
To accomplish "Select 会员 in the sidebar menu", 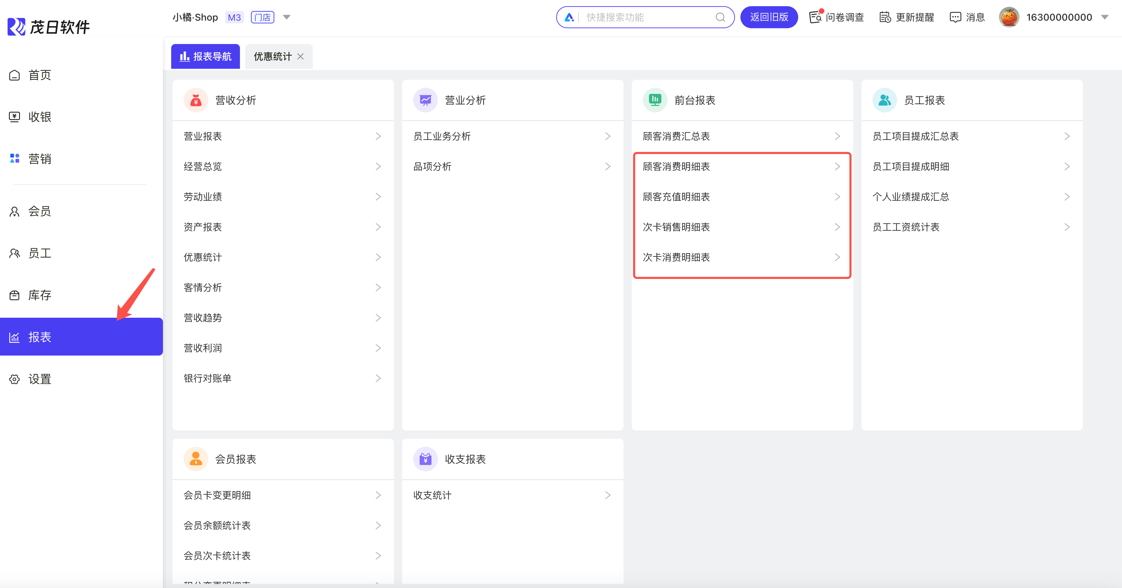I will (x=39, y=212).
